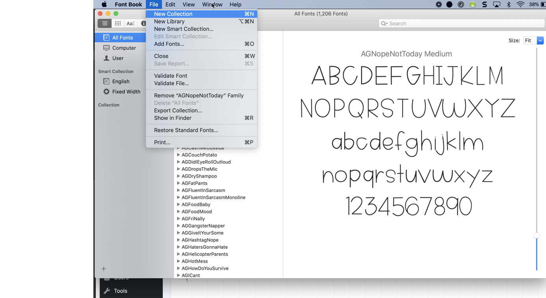Choose Close from File menu
The image size is (546, 298).
(201, 56)
